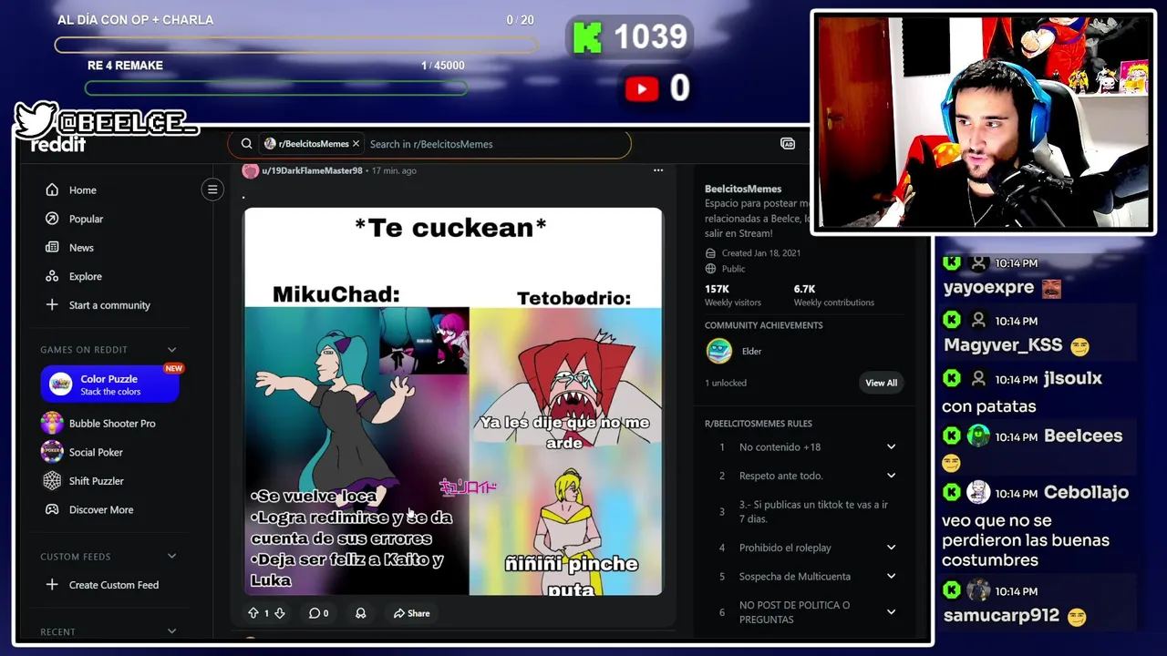Downvote the Te cuckean post
1167x656 pixels.
pyautogui.click(x=280, y=613)
